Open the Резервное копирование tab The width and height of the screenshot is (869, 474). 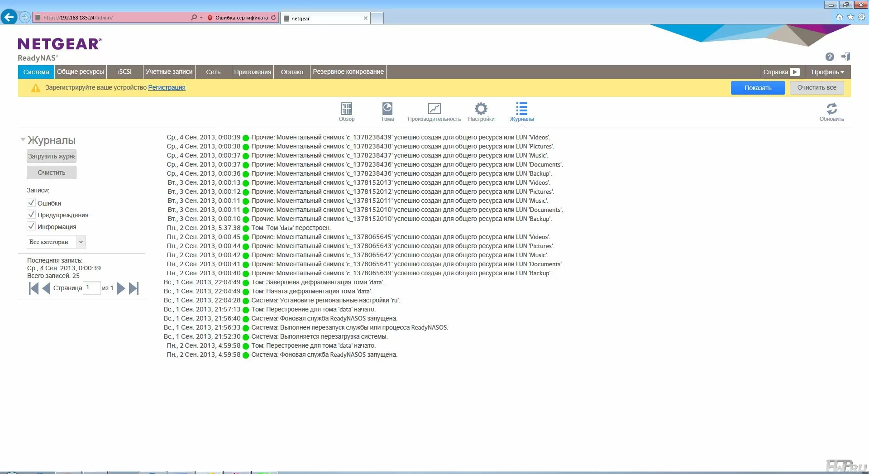coord(348,72)
